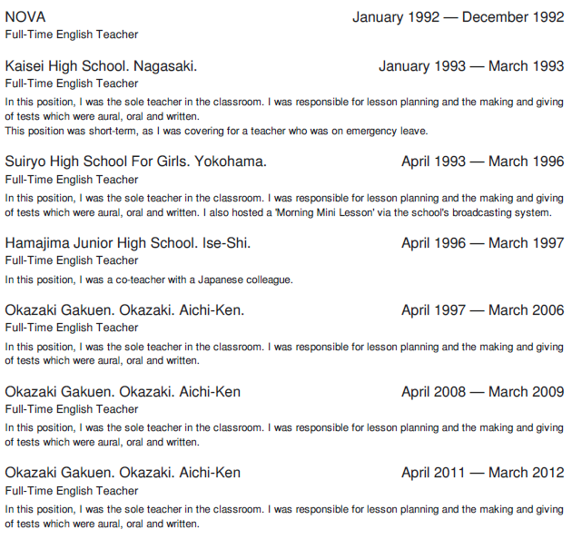Image resolution: width=572 pixels, height=539 pixels.
Task: Click the Full-Time English Teacher title under Kaisei
Action: (x=72, y=83)
